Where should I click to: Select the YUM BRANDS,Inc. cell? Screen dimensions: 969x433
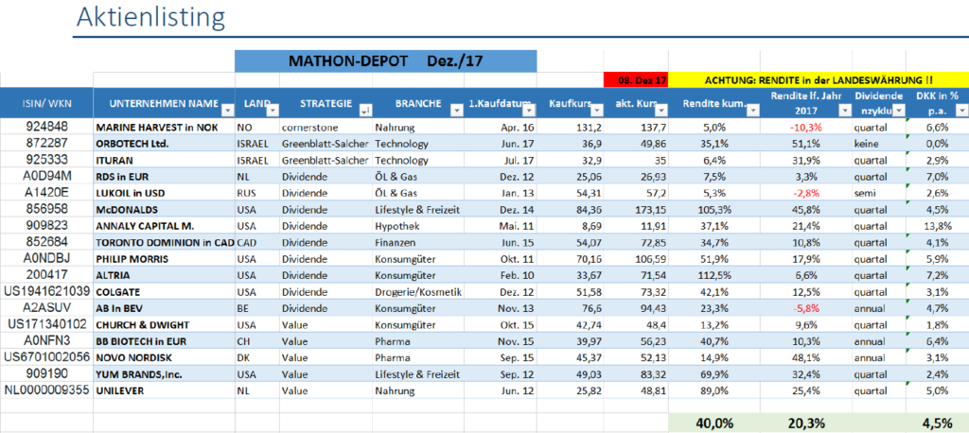click(x=164, y=373)
